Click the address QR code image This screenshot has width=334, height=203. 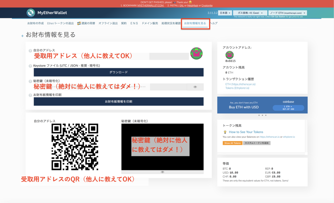pos(75,147)
